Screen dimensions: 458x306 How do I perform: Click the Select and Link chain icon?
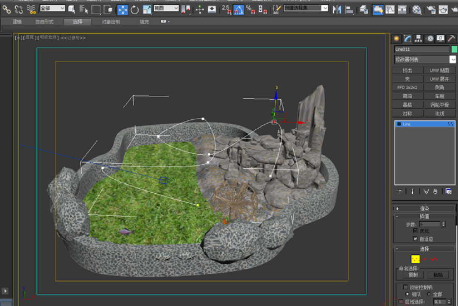click(x=6, y=9)
